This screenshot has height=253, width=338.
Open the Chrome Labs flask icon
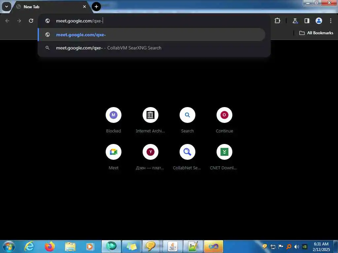(295, 21)
